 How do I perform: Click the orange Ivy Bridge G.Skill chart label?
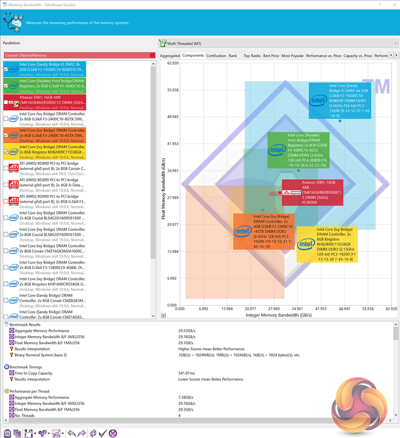[264, 231]
